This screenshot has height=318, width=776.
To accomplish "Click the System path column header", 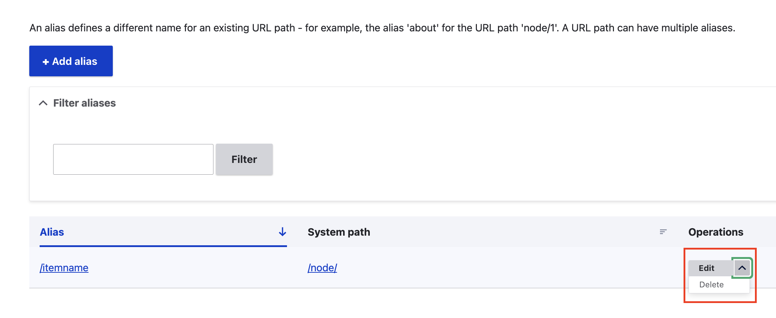I will 339,232.
